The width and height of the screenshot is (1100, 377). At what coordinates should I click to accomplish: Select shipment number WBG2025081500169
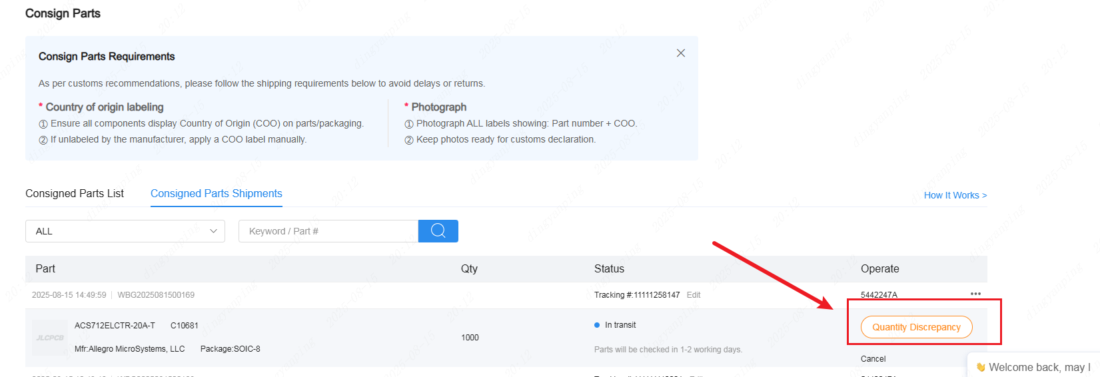point(156,295)
